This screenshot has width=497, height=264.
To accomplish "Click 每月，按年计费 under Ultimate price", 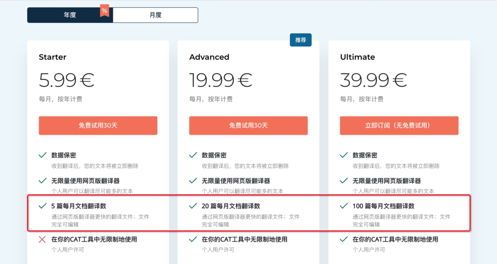I will point(362,99).
